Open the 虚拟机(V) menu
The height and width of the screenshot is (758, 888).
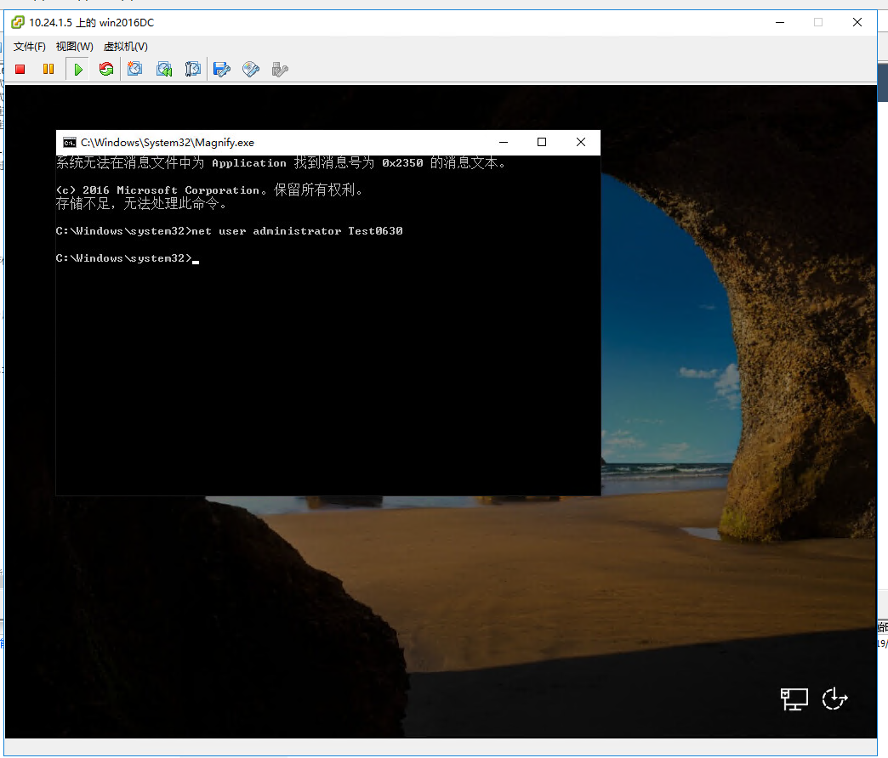126,47
